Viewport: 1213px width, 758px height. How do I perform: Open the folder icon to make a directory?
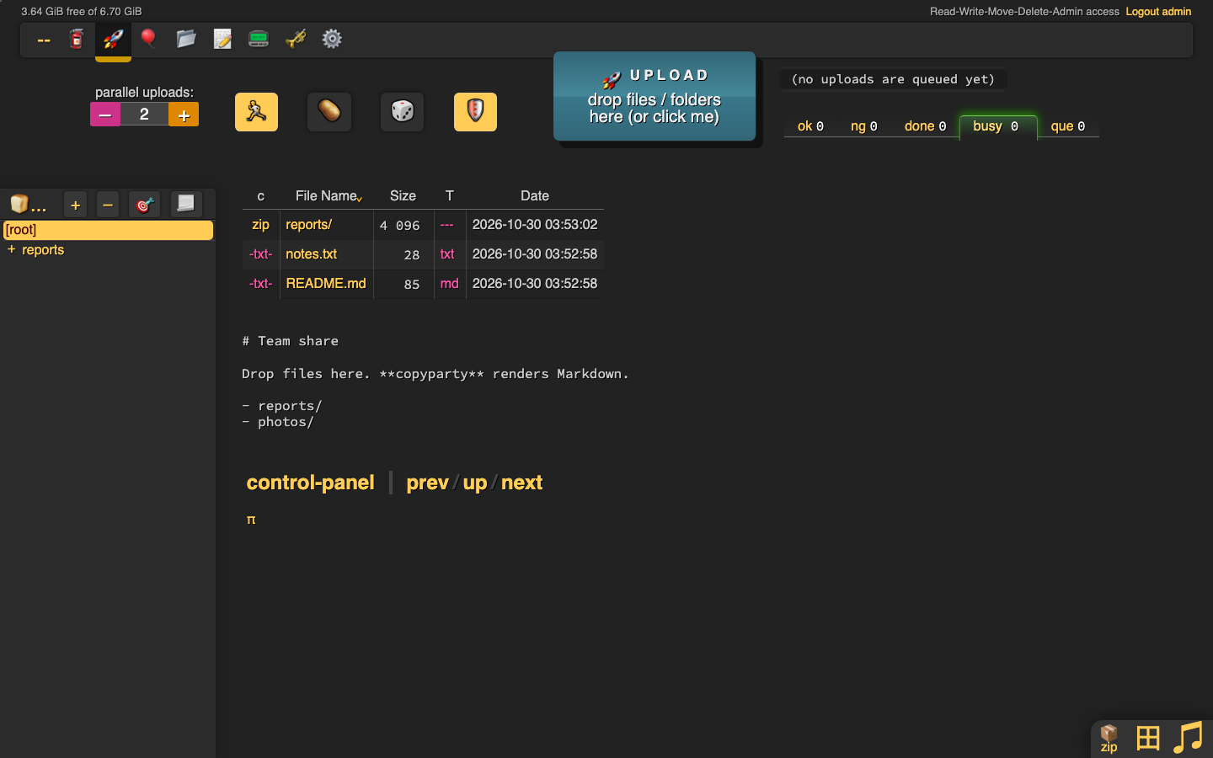pos(186,40)
